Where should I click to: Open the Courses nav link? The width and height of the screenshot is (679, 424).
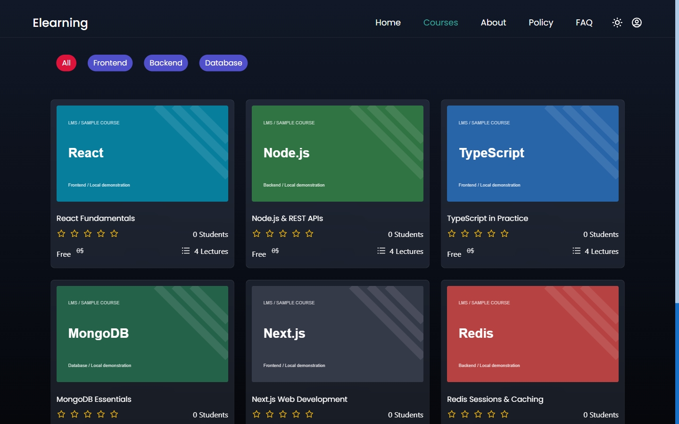[x=440, y=23]
